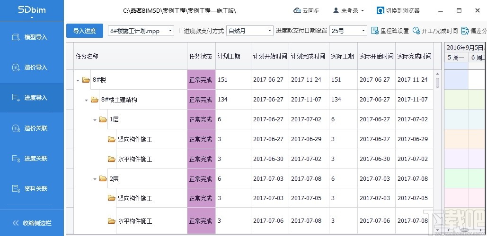Click folder icon of 水平构件施工 under 2层
487x236 pixels.
[x=112, y=221]
